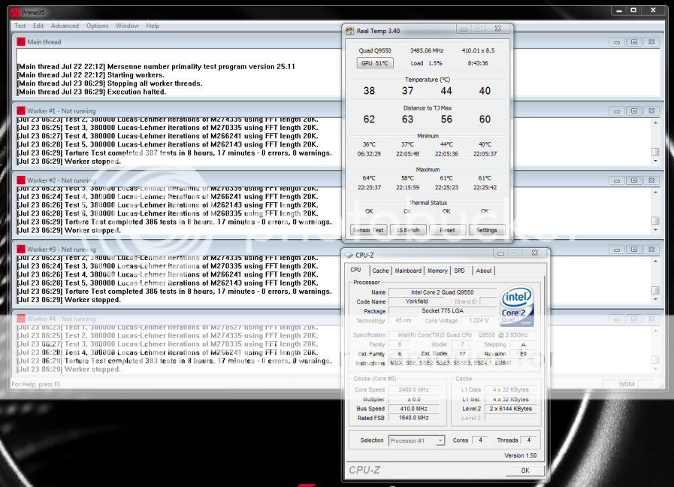Click the Worker #4 panel icon
The height and width of the screenshot is (487, 674).
click(20, 318)
